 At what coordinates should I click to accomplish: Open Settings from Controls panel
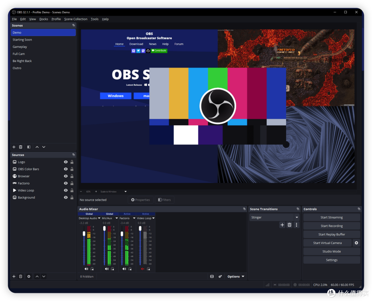pyautogui.click(x=332, y=260)
